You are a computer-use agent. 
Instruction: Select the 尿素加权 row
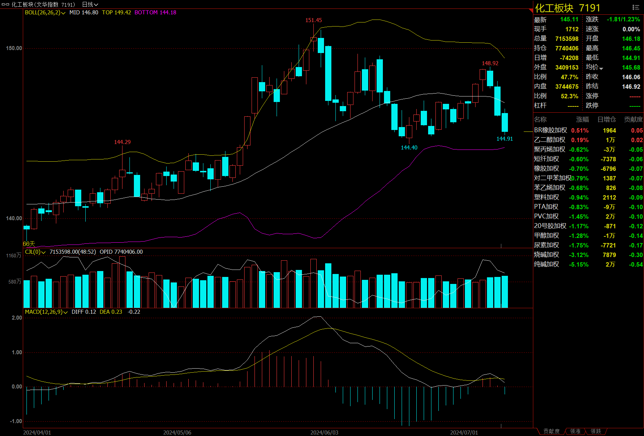[588, 245]
